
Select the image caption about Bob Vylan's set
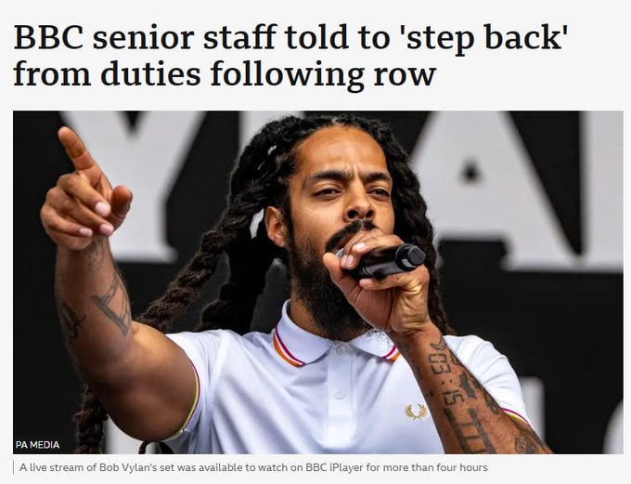tap(253, 467)
